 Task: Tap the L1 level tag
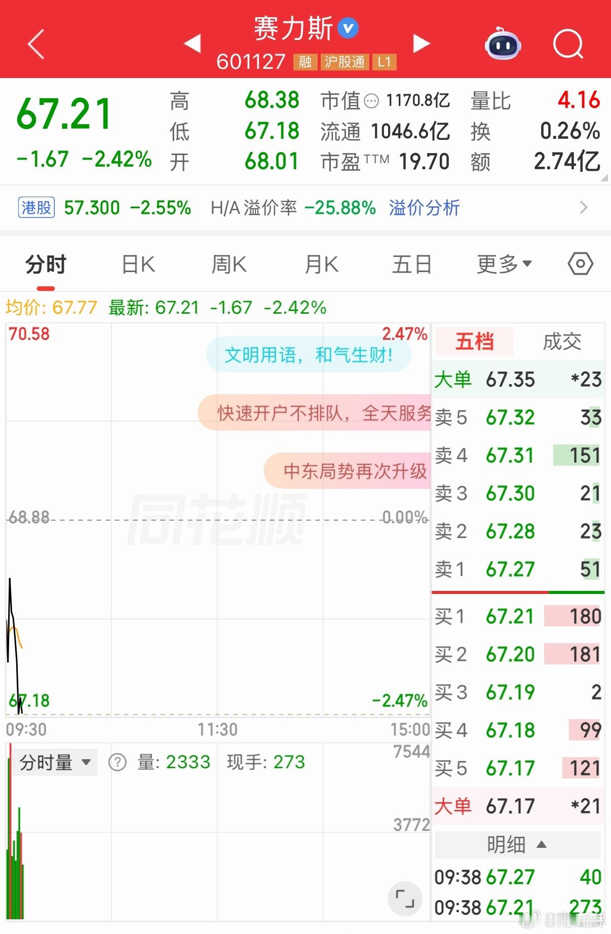click(384, 62)
